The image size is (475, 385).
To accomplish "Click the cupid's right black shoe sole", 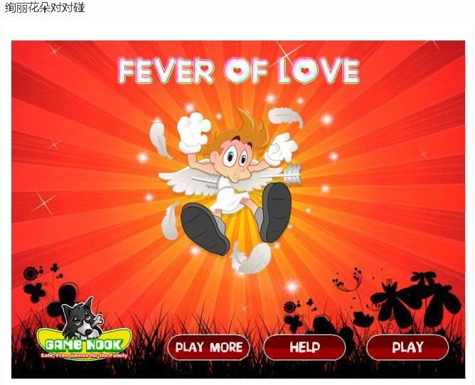I will pos(276,212).
